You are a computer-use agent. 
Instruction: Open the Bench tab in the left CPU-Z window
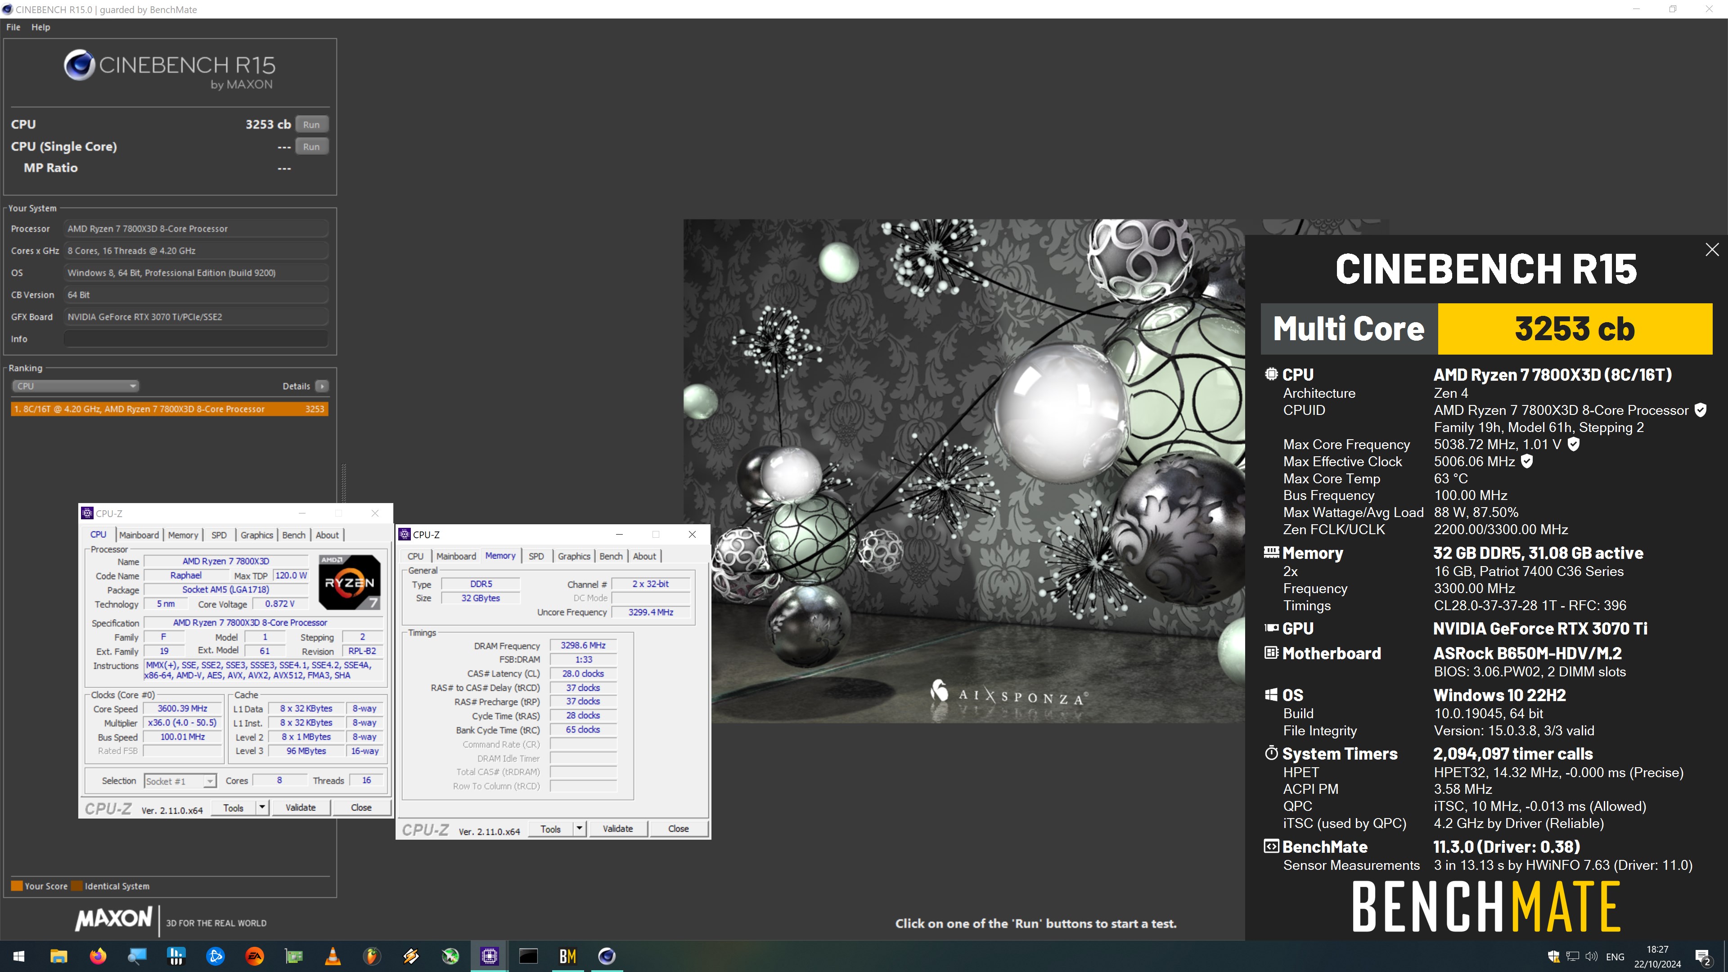[x=294, y=535]
